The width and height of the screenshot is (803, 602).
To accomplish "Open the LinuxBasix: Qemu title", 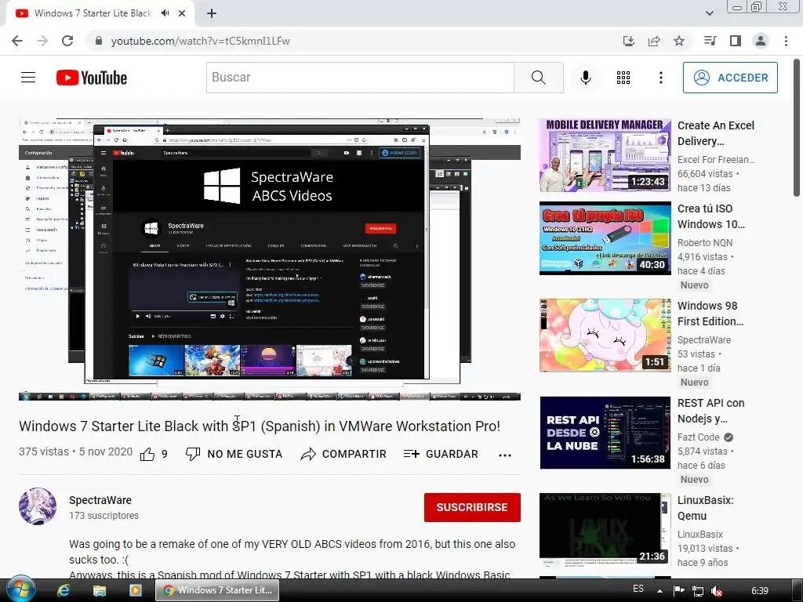I will coord(705,508).
